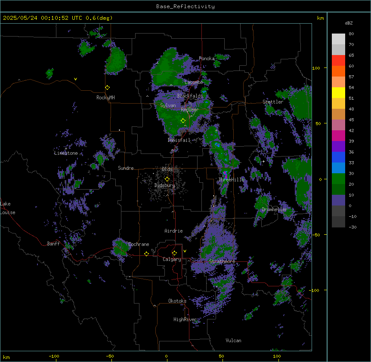Pick the pink 45 dBZ legend swatch
Screen dimensions: 371x362
(x=338, y=125)
